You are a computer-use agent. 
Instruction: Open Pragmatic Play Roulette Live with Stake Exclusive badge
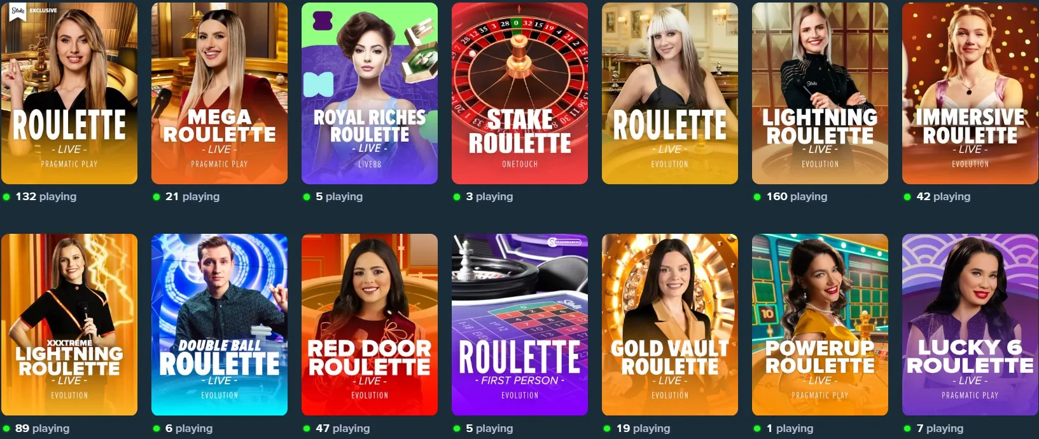[69, 93]
